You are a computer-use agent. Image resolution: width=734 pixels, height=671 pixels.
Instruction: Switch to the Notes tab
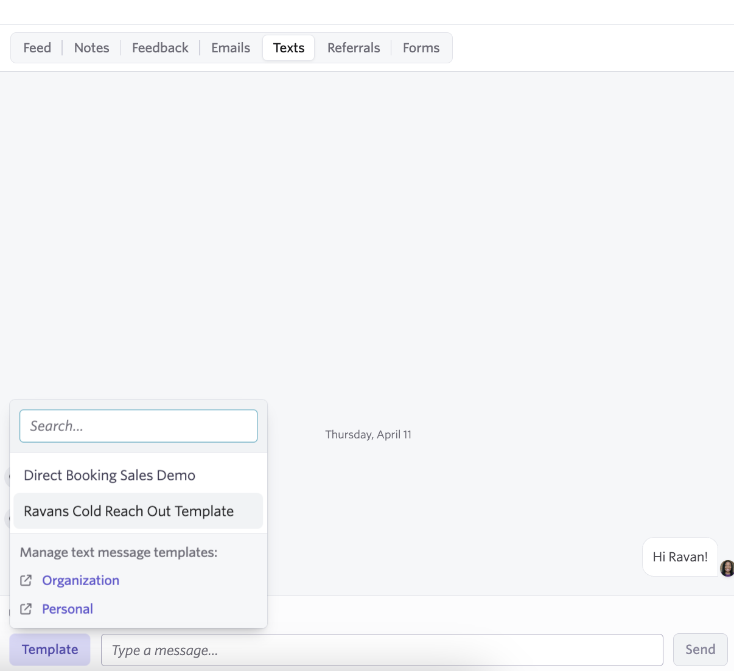[92, 47]
